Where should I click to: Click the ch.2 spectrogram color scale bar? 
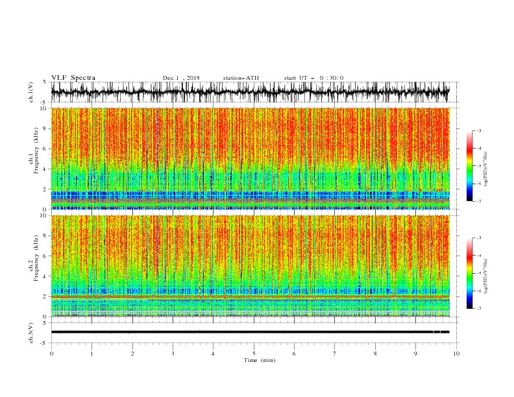470,273
